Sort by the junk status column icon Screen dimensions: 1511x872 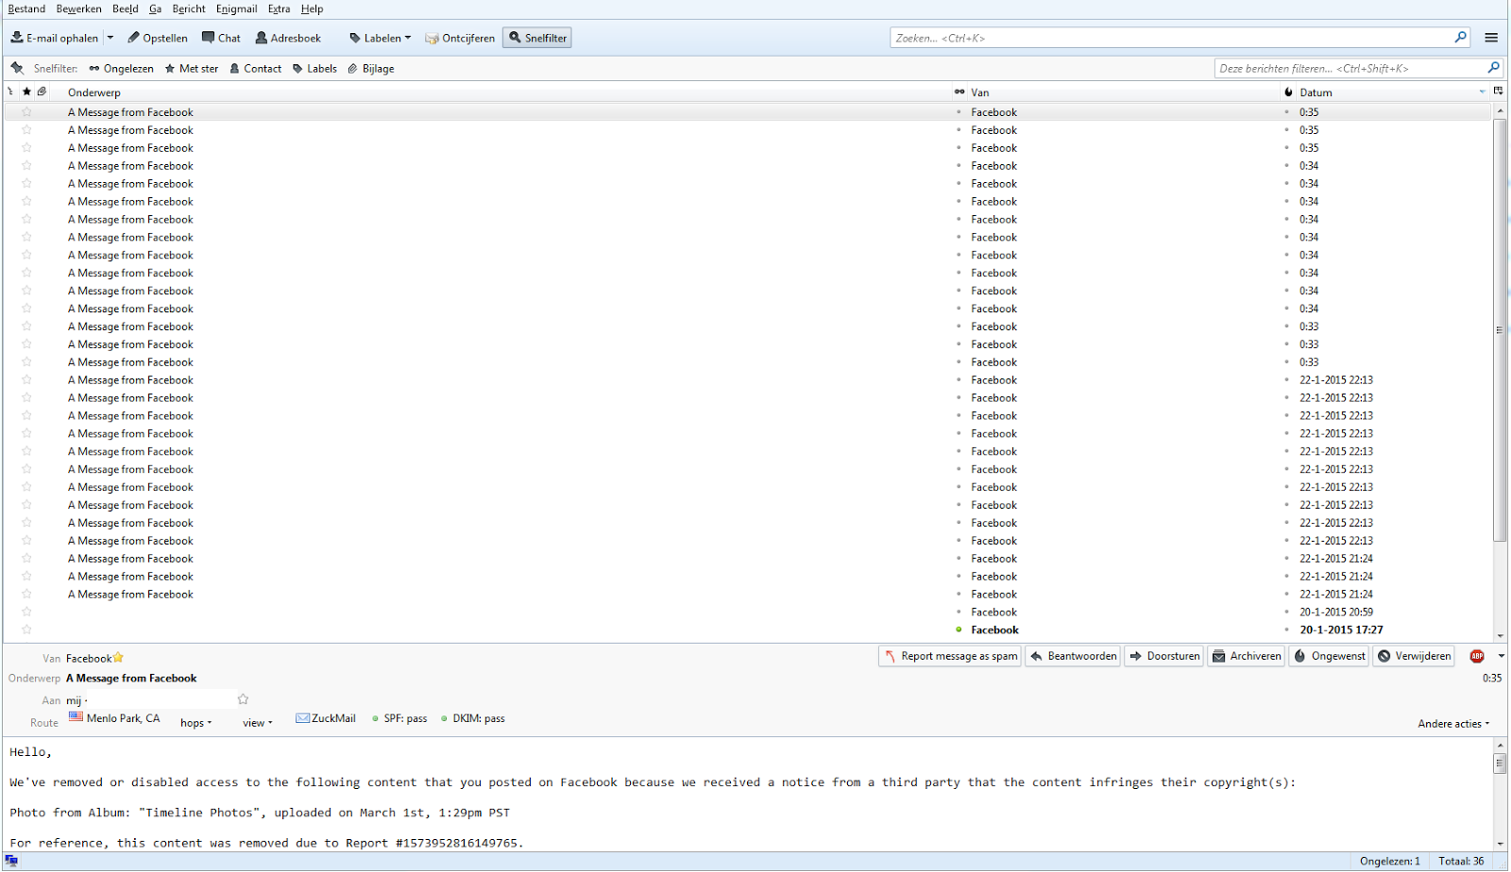point(1288,92)
